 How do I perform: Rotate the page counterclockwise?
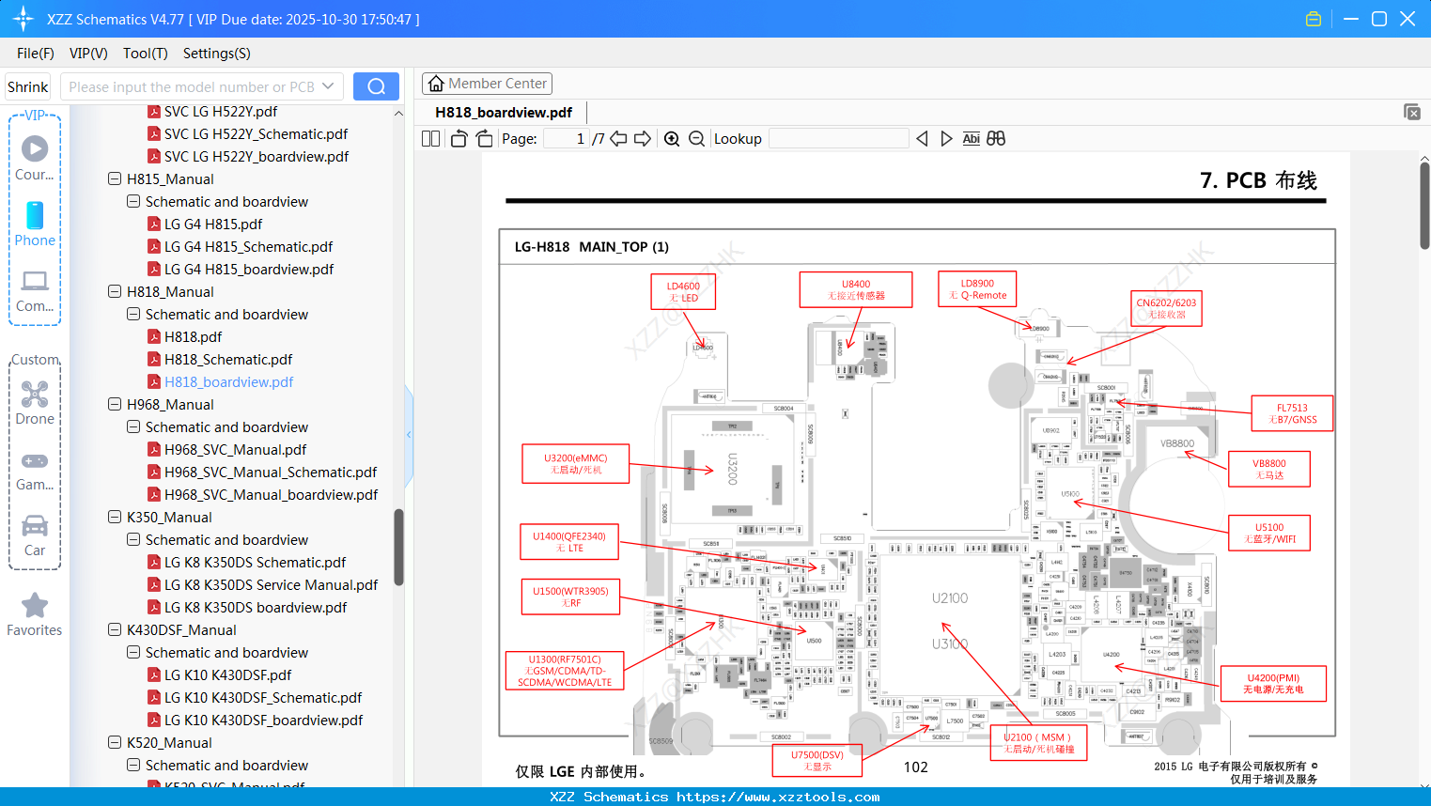click(x=459, y=139)
